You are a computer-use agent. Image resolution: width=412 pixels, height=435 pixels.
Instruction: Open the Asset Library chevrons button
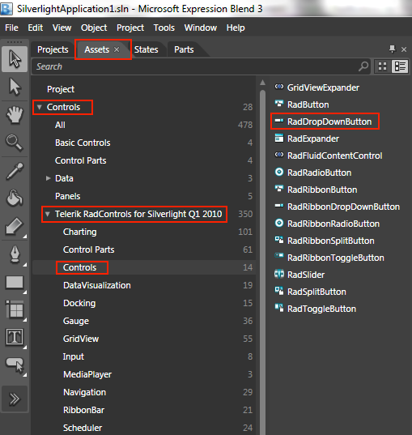click(15, 399)
